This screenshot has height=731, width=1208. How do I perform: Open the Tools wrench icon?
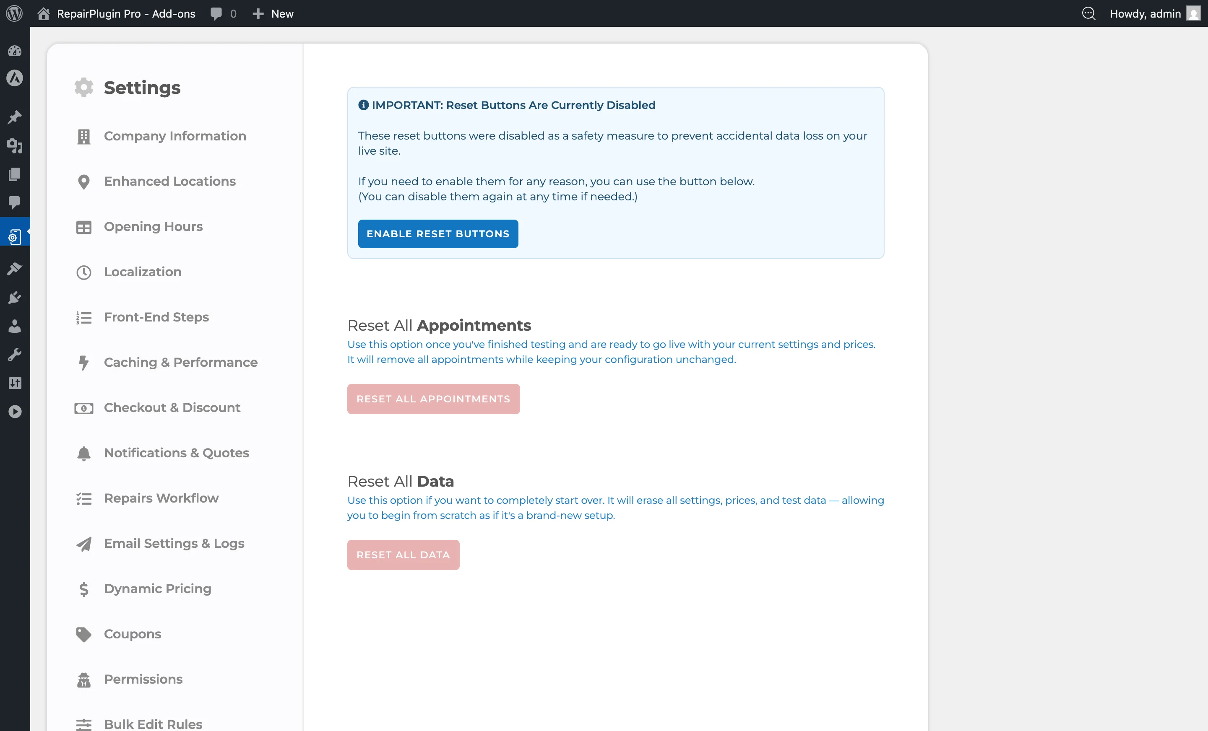(15, 354)
